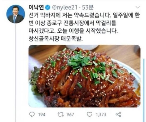Image resolution: width=146 pixels, height=122 pixels.
Task: Click the gray thread line below avatar
Action: [x=16, y=73]
